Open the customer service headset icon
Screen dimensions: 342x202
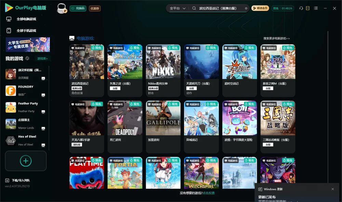coord(301,8)
